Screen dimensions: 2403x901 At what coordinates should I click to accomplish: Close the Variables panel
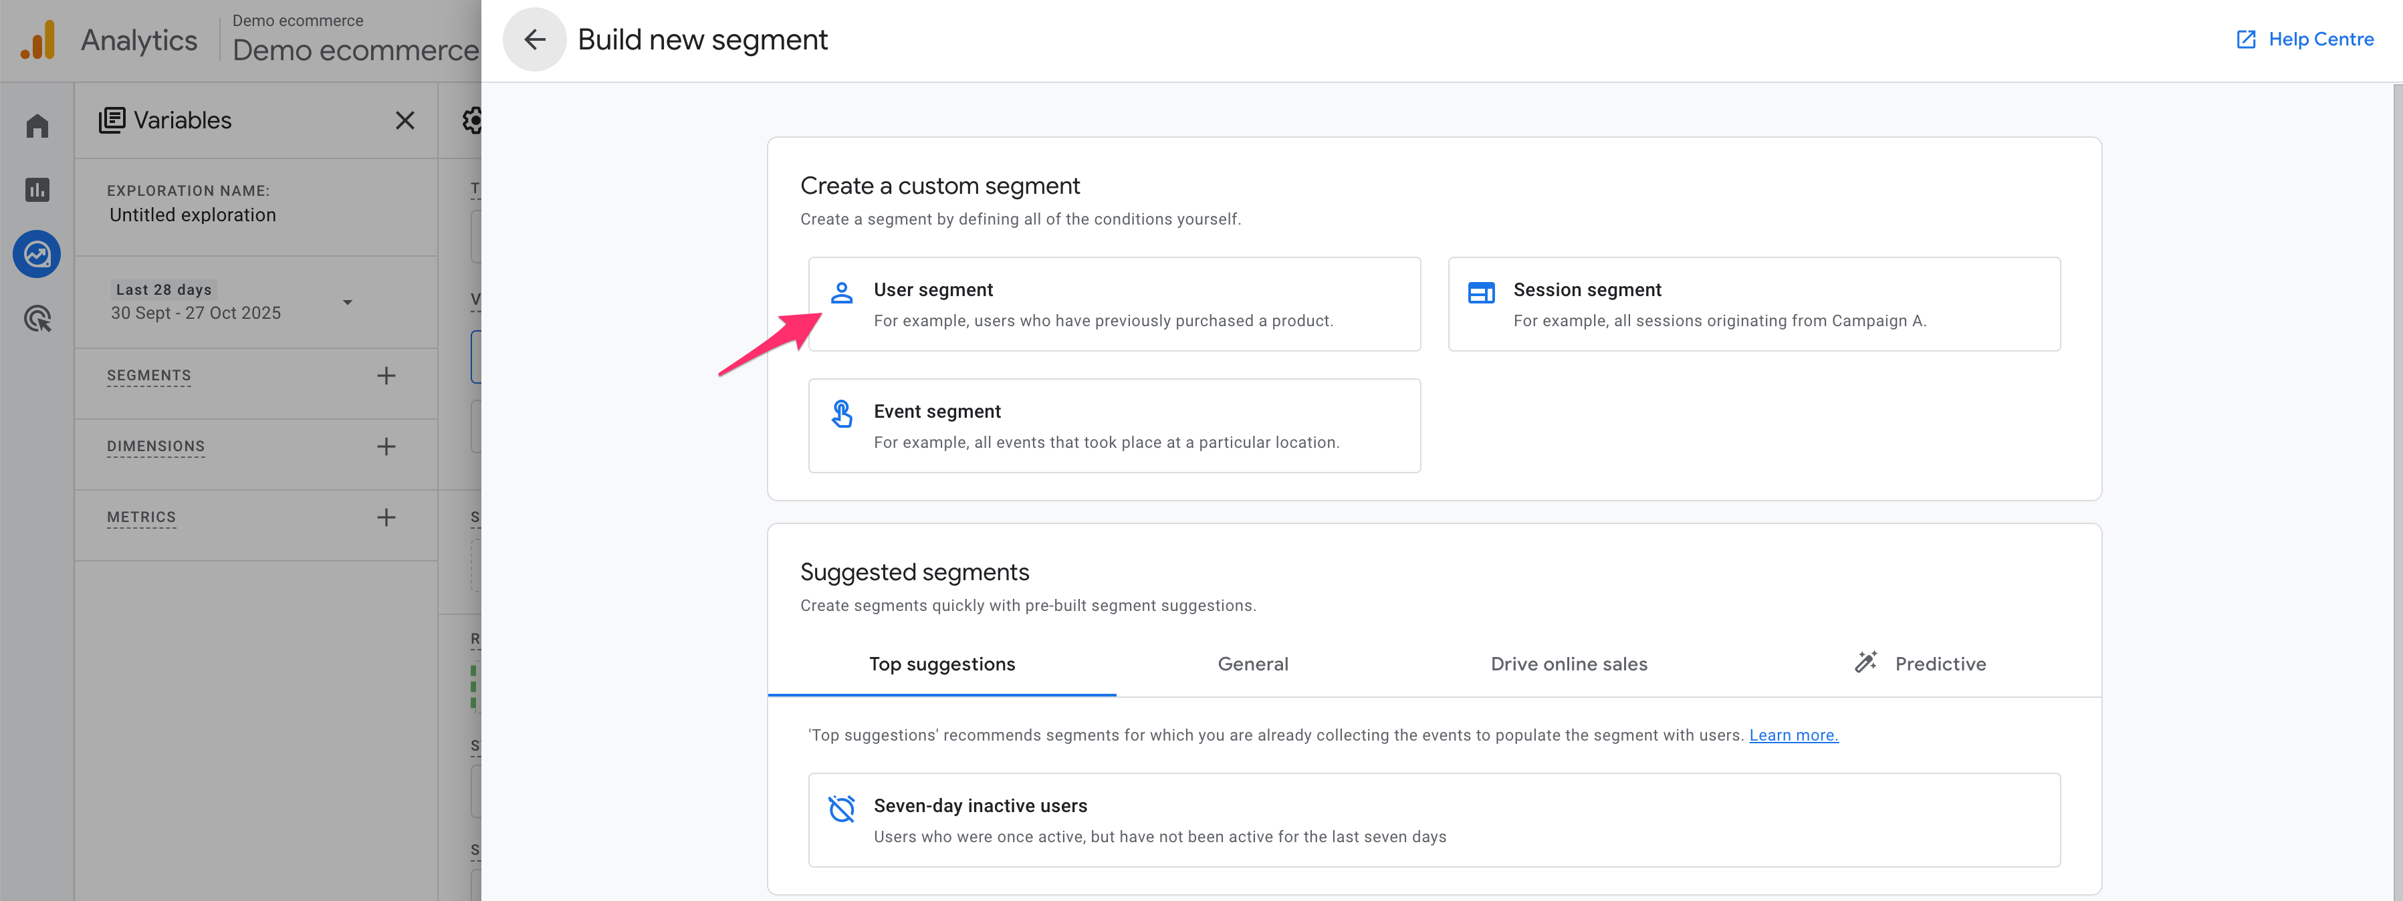405,120
